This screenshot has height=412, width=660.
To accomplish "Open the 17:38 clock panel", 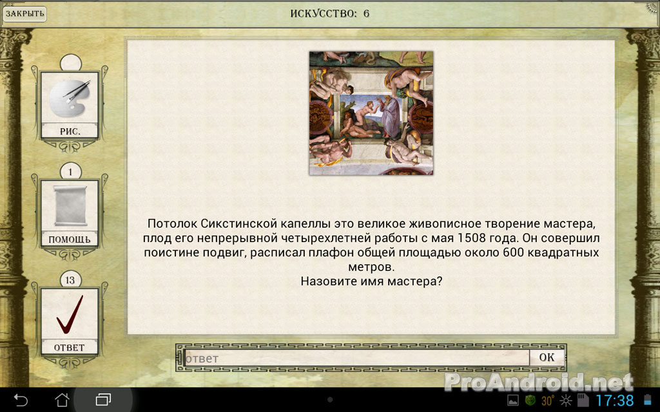I will pyautogui.click(x=614, y=400).
